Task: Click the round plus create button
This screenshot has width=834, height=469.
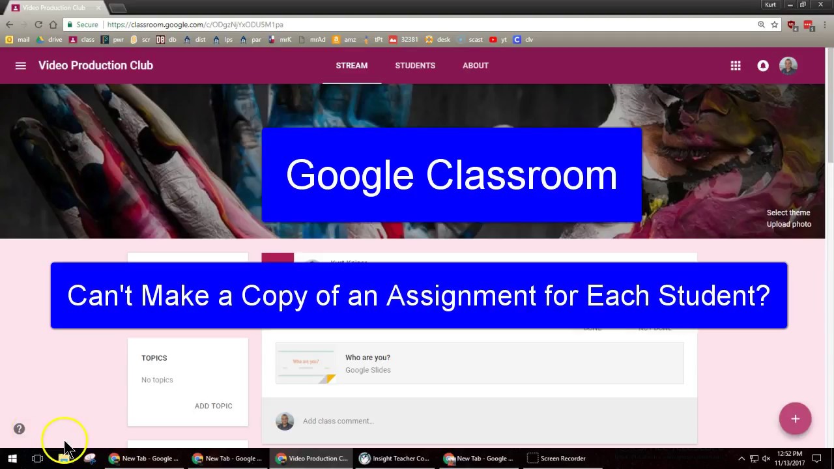Action: tap(795, 419)
